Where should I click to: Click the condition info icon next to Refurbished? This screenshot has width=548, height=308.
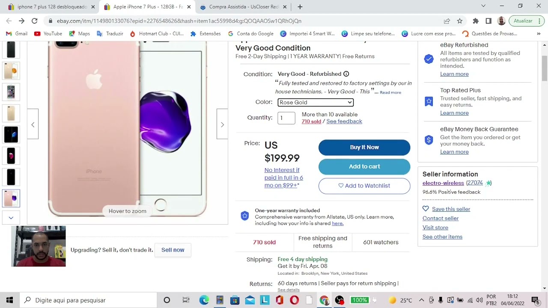pos(346,74)
